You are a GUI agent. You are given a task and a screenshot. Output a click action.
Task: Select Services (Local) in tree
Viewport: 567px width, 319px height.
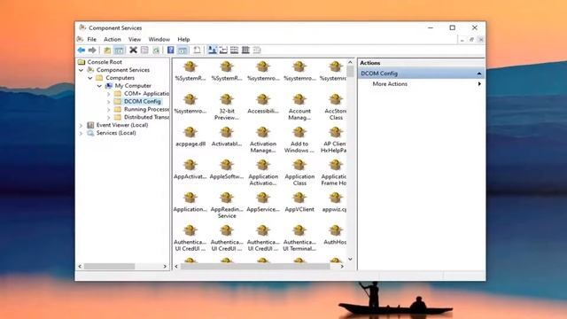tap(116, 133)
